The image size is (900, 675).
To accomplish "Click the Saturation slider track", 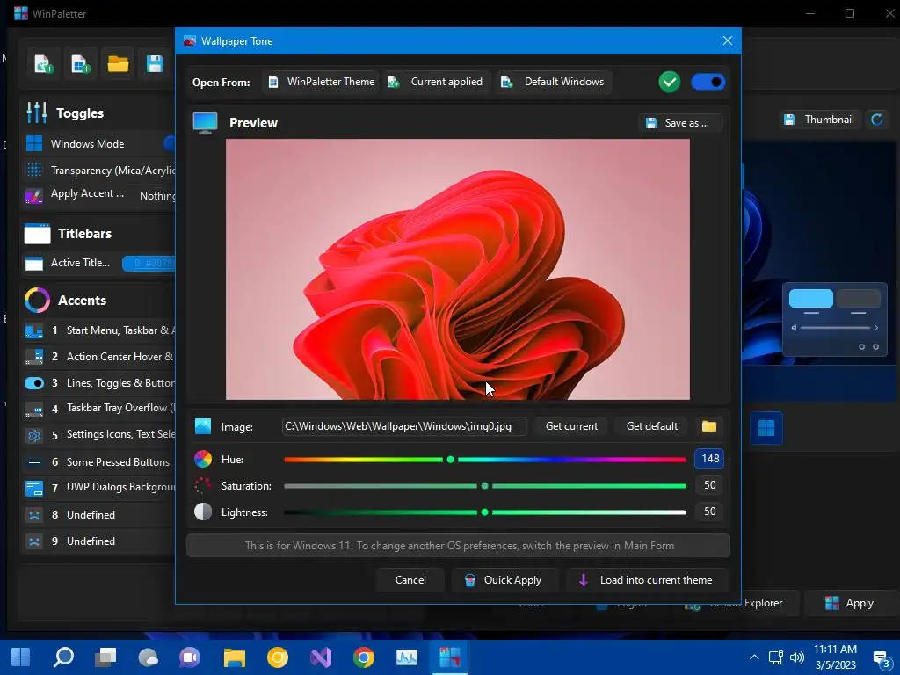I will point(484,485).
